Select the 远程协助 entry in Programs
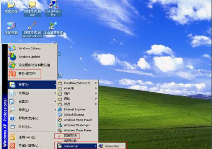 pos(77,141)
